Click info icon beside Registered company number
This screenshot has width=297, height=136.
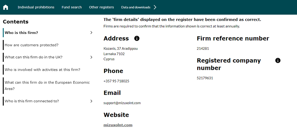(x=278, y=60)
